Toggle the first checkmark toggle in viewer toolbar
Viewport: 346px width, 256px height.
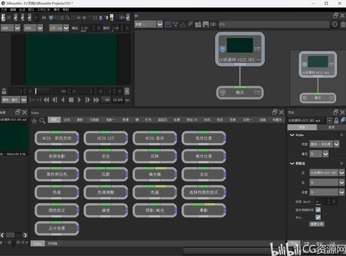[15, 17]
